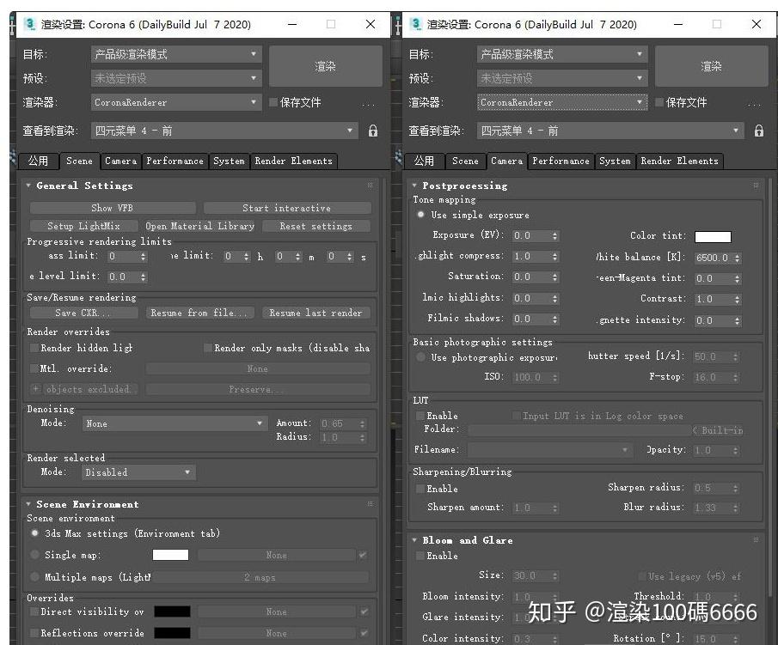Viewport: 778px width, 645px height.
Task: Click Direct visibility override checkmark icon
Action: point(364,612)
